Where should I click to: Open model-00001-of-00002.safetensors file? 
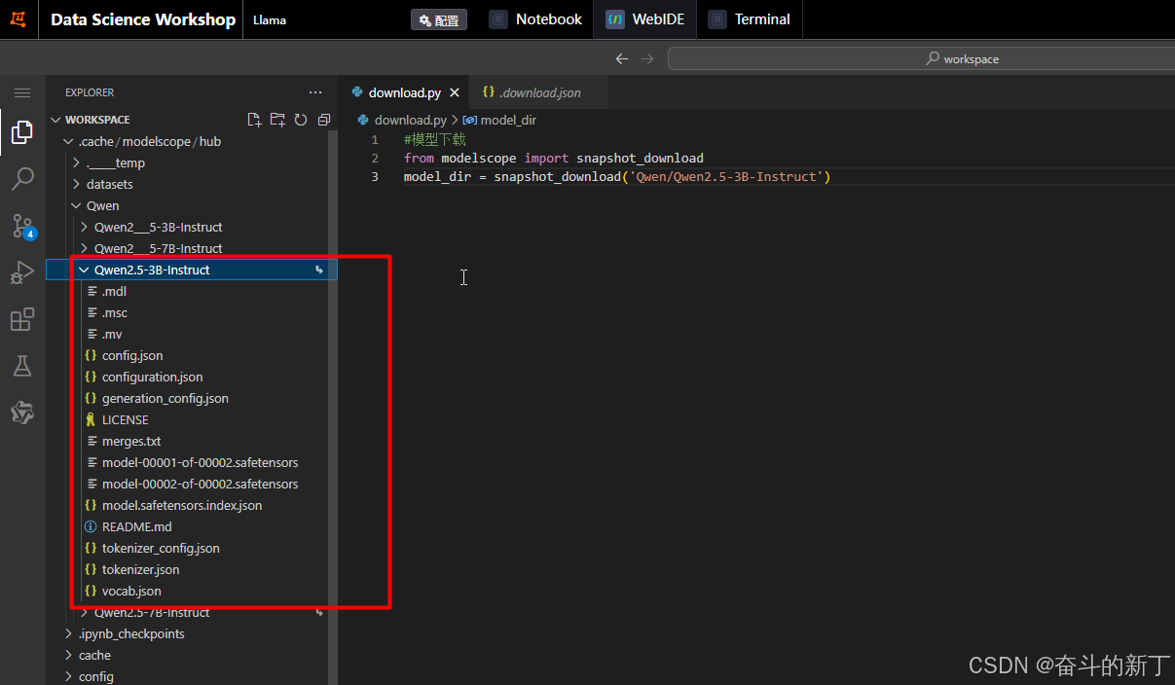(x=200, y=462)
